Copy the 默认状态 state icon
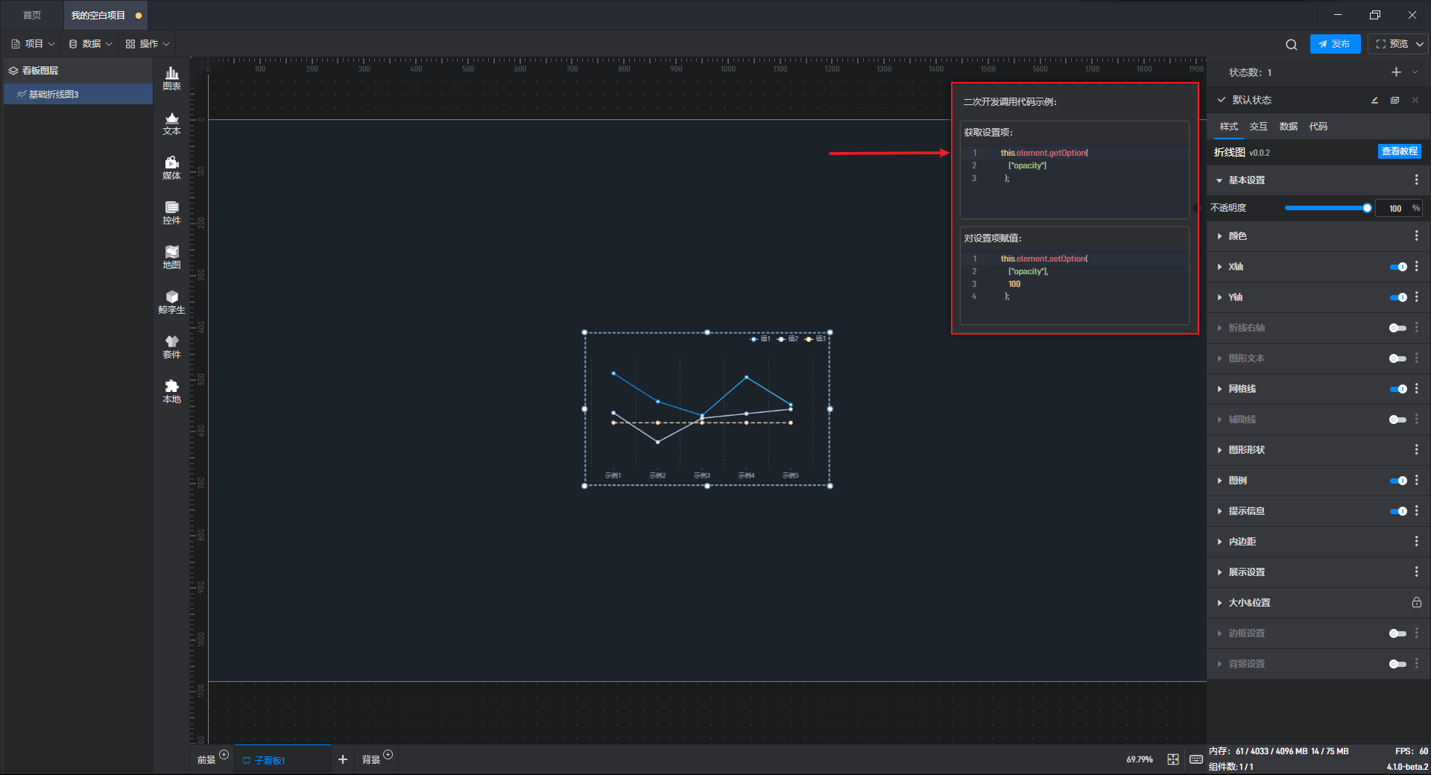Screen dimensions: 1431x775 click(x=1394, y=100)
